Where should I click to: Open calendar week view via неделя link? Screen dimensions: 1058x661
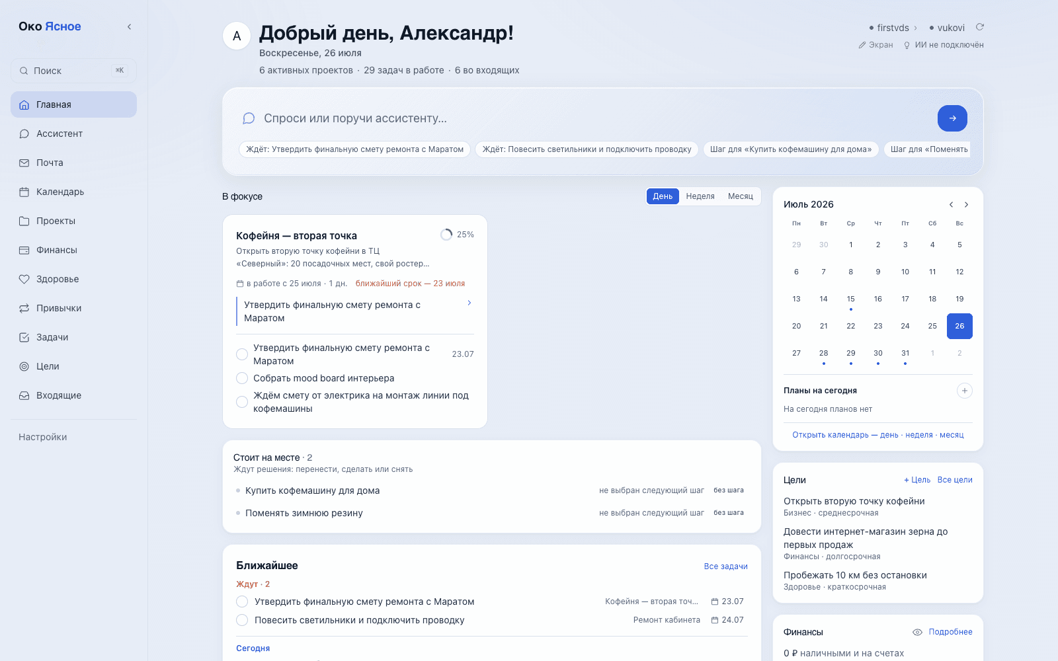click(919, 435)
